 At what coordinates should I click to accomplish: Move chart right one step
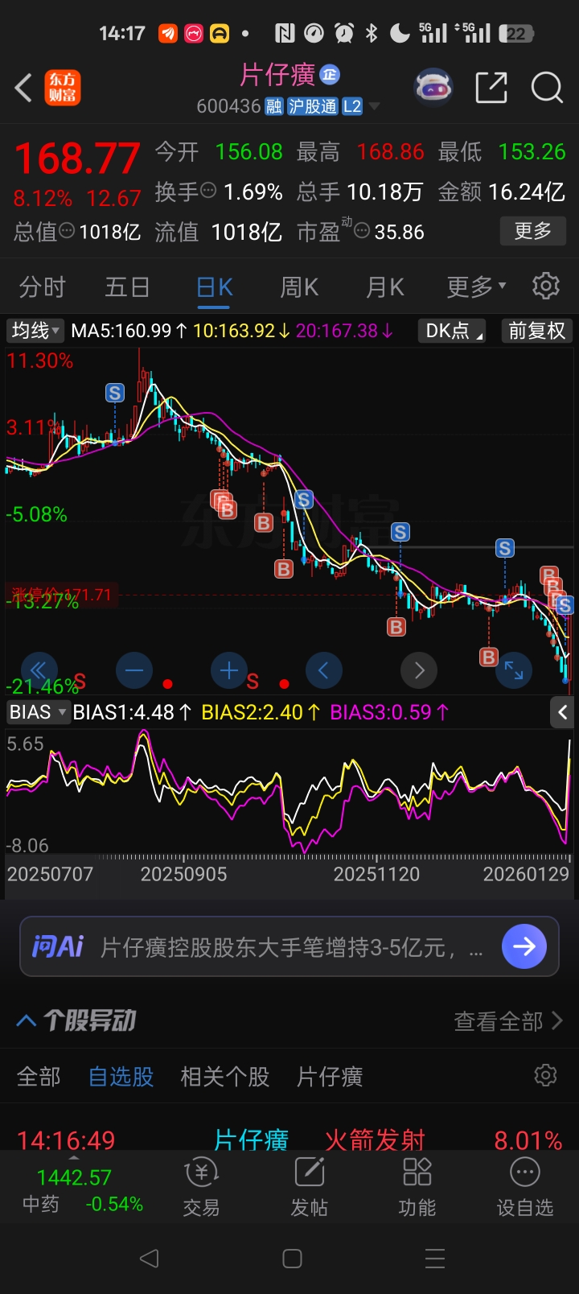pos(419,670)
